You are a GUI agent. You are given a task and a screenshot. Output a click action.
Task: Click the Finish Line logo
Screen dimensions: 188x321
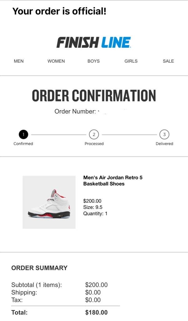pos(94,42)
